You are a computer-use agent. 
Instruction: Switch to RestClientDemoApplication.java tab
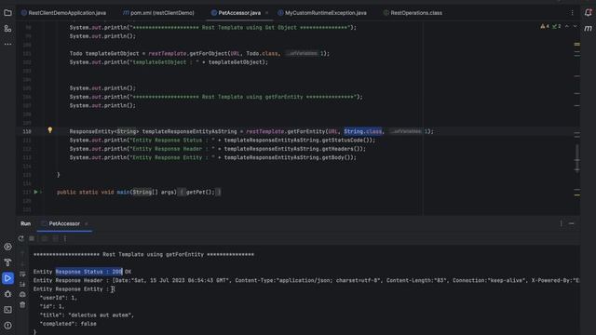(63, 13)
